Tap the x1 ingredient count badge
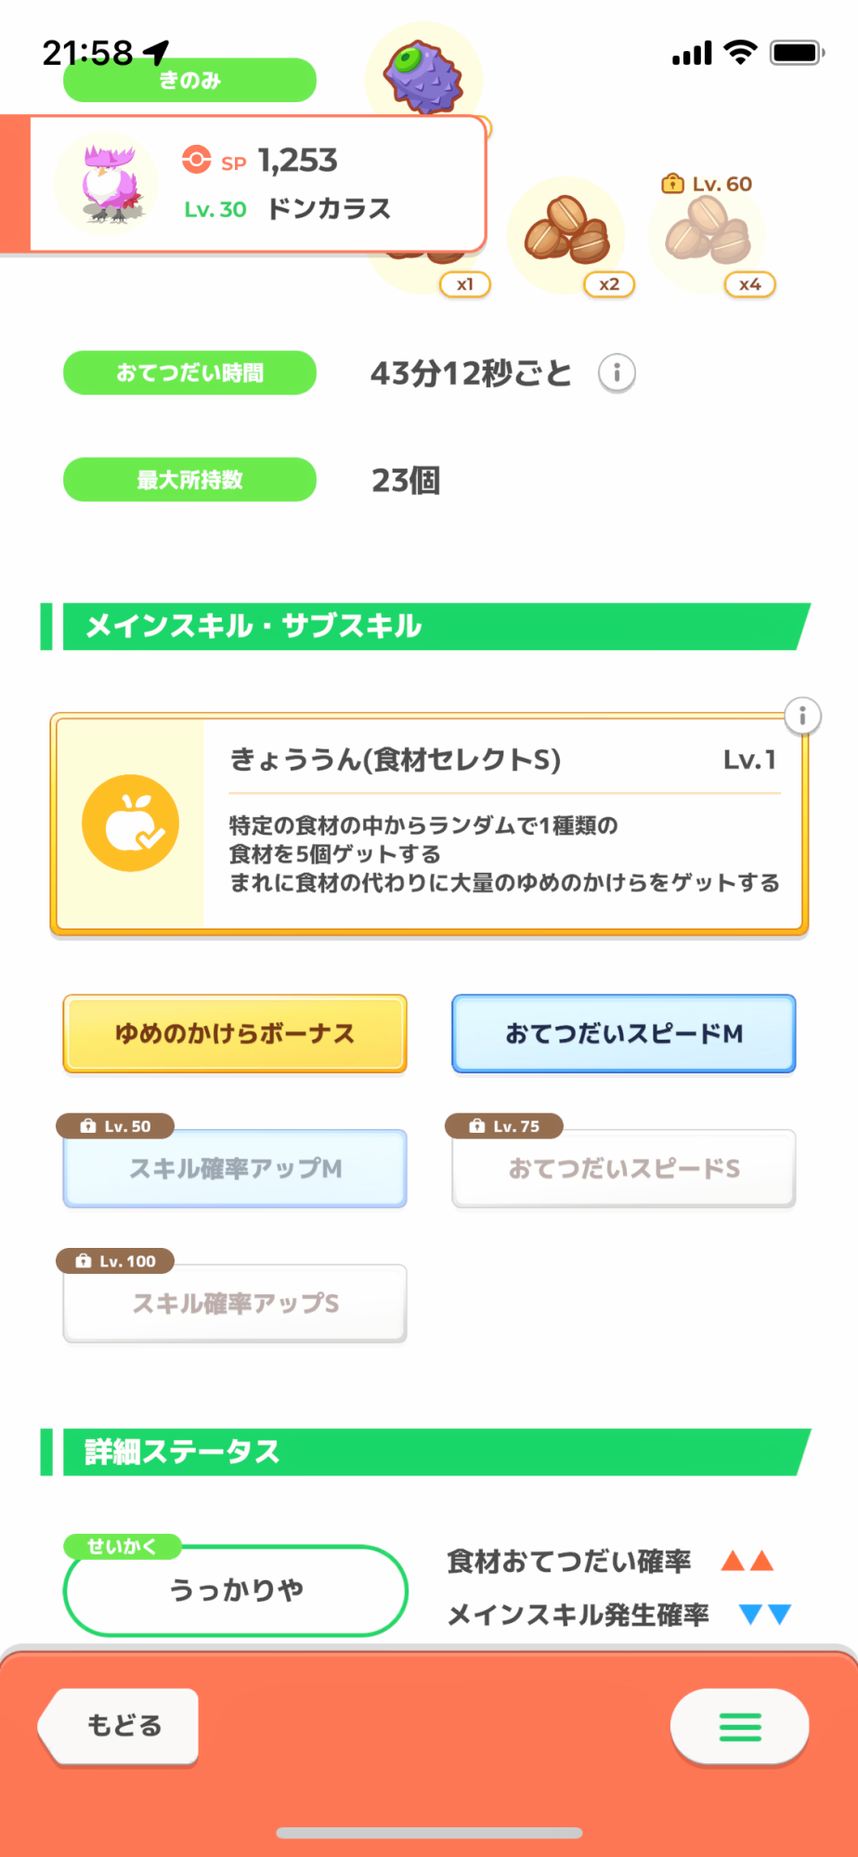The image size is (858, 1857). [464, 284]
